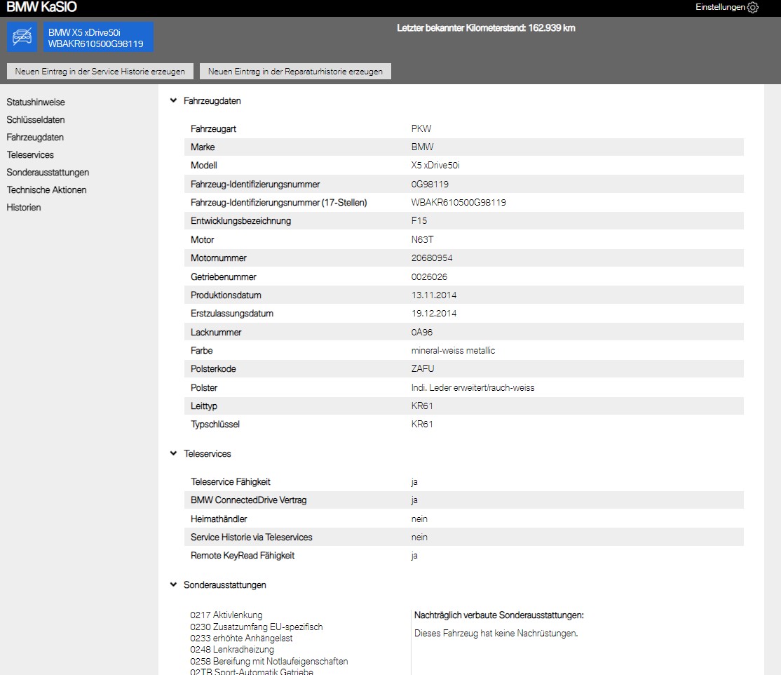Image resolution: width=781 pixels, height=675 pixels.
Task: Go to Technische Aktionen in sidebar
Action: pyautogui.click(x=46, y=189)
